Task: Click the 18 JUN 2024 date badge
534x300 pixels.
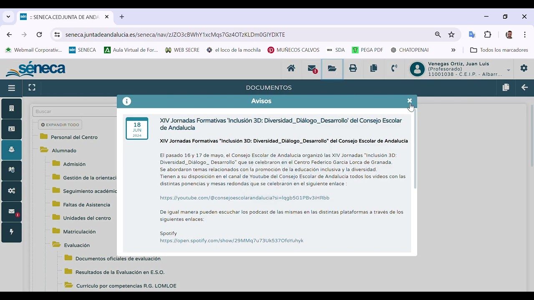Action: [137, 129]
